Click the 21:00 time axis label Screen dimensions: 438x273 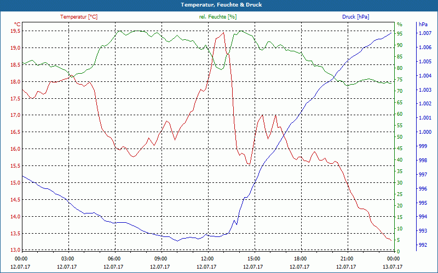click(347, 258)
